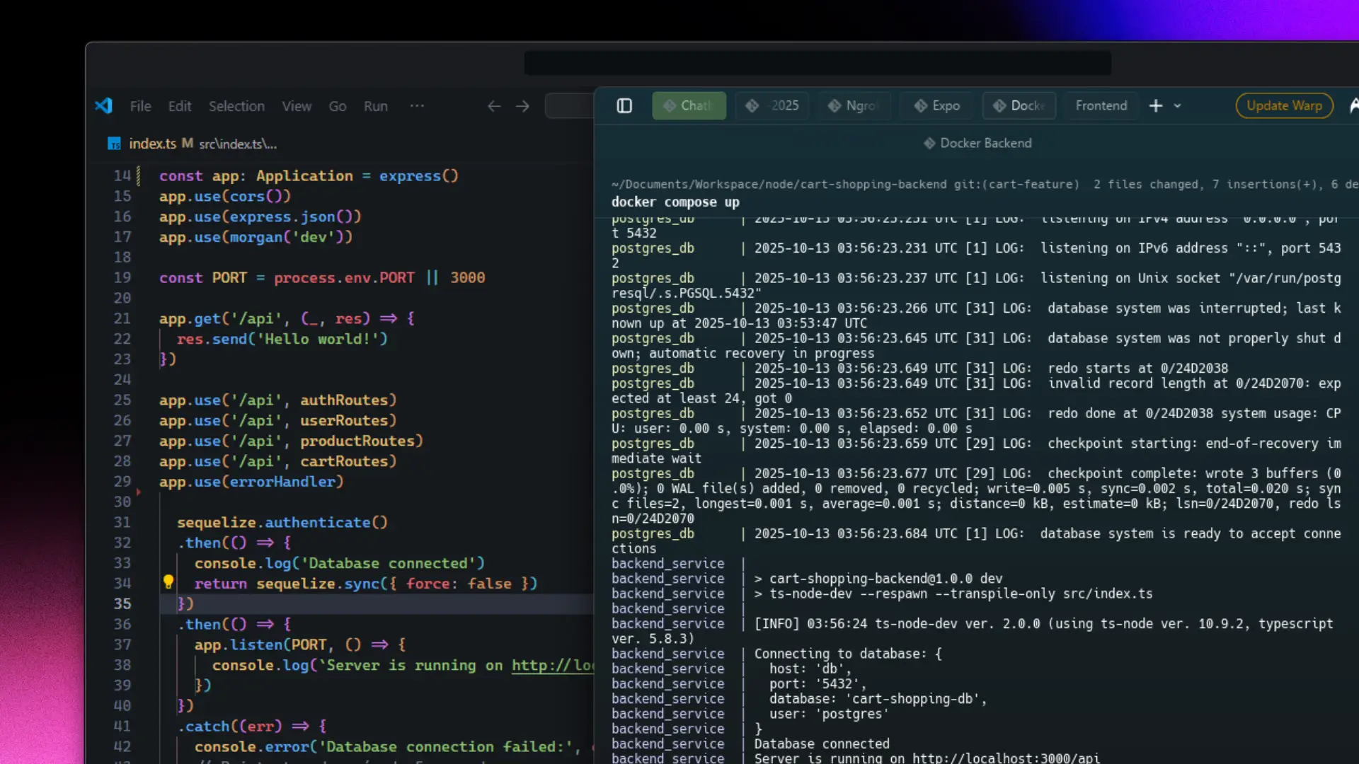Open the Selection menu
The height and width of the screenshot is (764, 1359).
236,106
